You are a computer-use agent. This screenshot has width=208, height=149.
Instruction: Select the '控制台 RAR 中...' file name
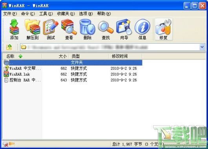25,80
